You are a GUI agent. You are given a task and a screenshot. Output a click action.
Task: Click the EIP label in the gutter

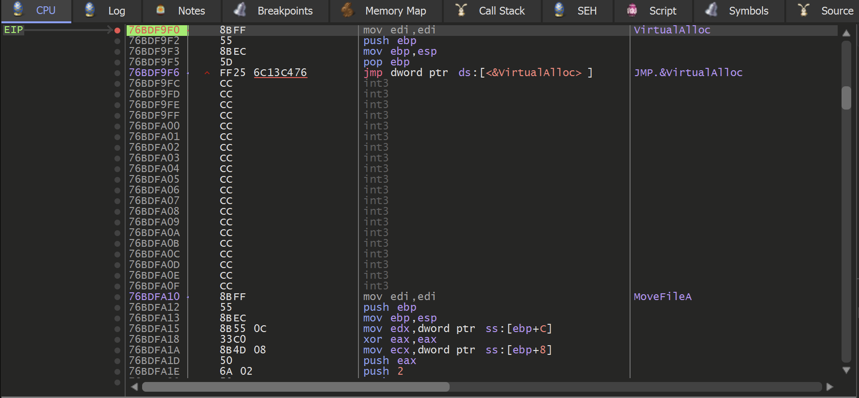point(14,30)
